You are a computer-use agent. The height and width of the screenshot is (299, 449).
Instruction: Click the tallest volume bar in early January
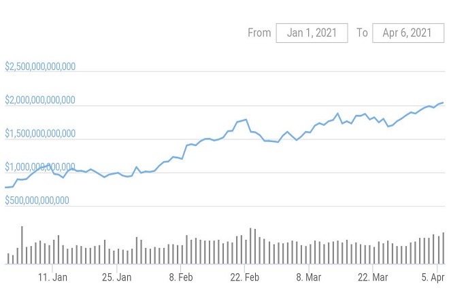coord(22,245)
